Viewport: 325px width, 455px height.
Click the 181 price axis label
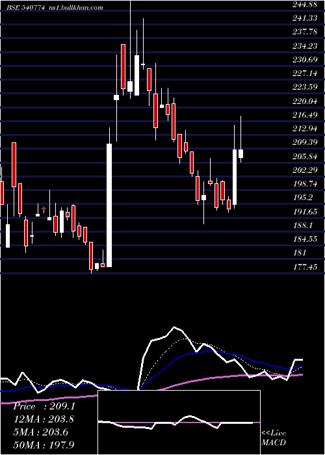pos(300,253)
